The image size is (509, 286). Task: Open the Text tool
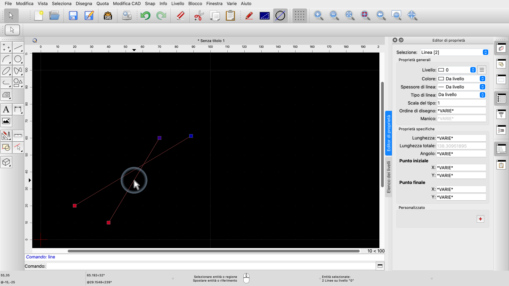[6, 109]
